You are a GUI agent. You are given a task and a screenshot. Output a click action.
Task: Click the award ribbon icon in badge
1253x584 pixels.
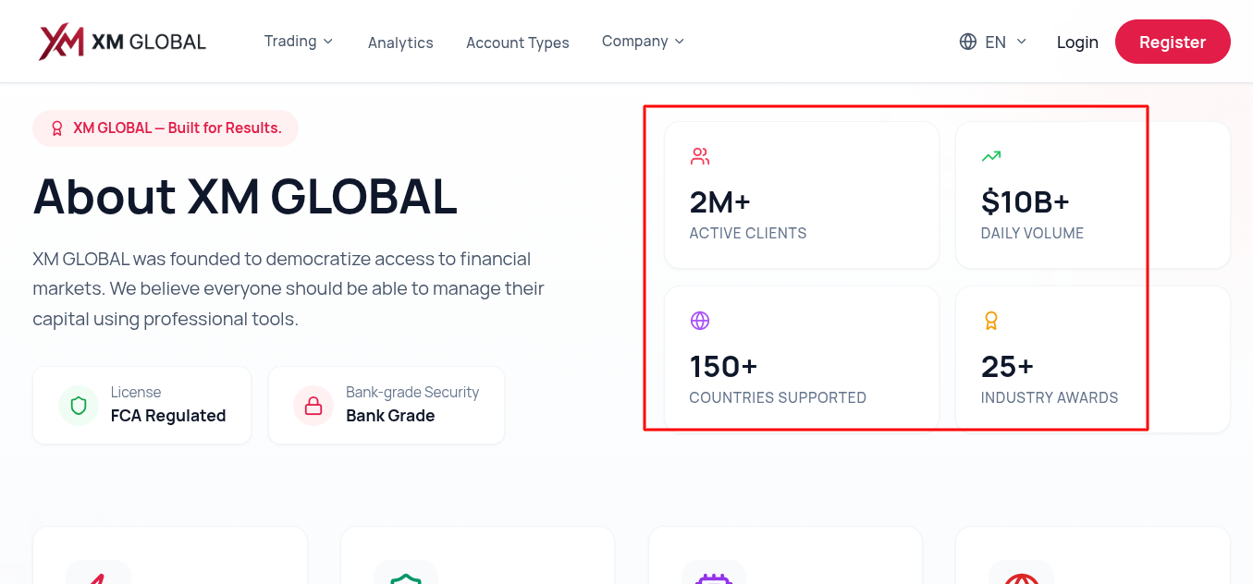pyautogui.click(x=57, y=128)
